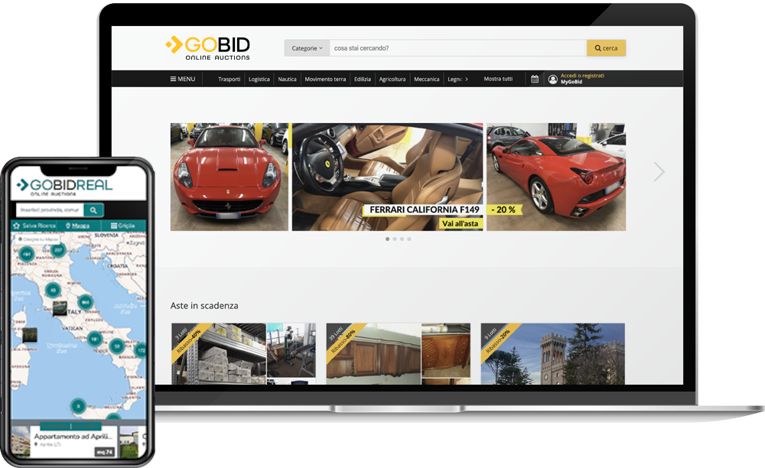Image resolution: width=765 pixels, height=468 pixels.
Task: Open the '9 Lotti Ribasso -20%' castle auction card
Action: click(553, 354)
